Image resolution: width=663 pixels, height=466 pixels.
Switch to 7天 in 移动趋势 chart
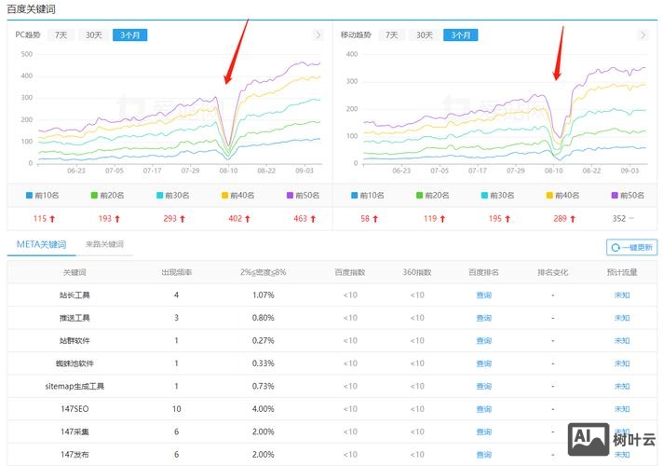[393, 35]
